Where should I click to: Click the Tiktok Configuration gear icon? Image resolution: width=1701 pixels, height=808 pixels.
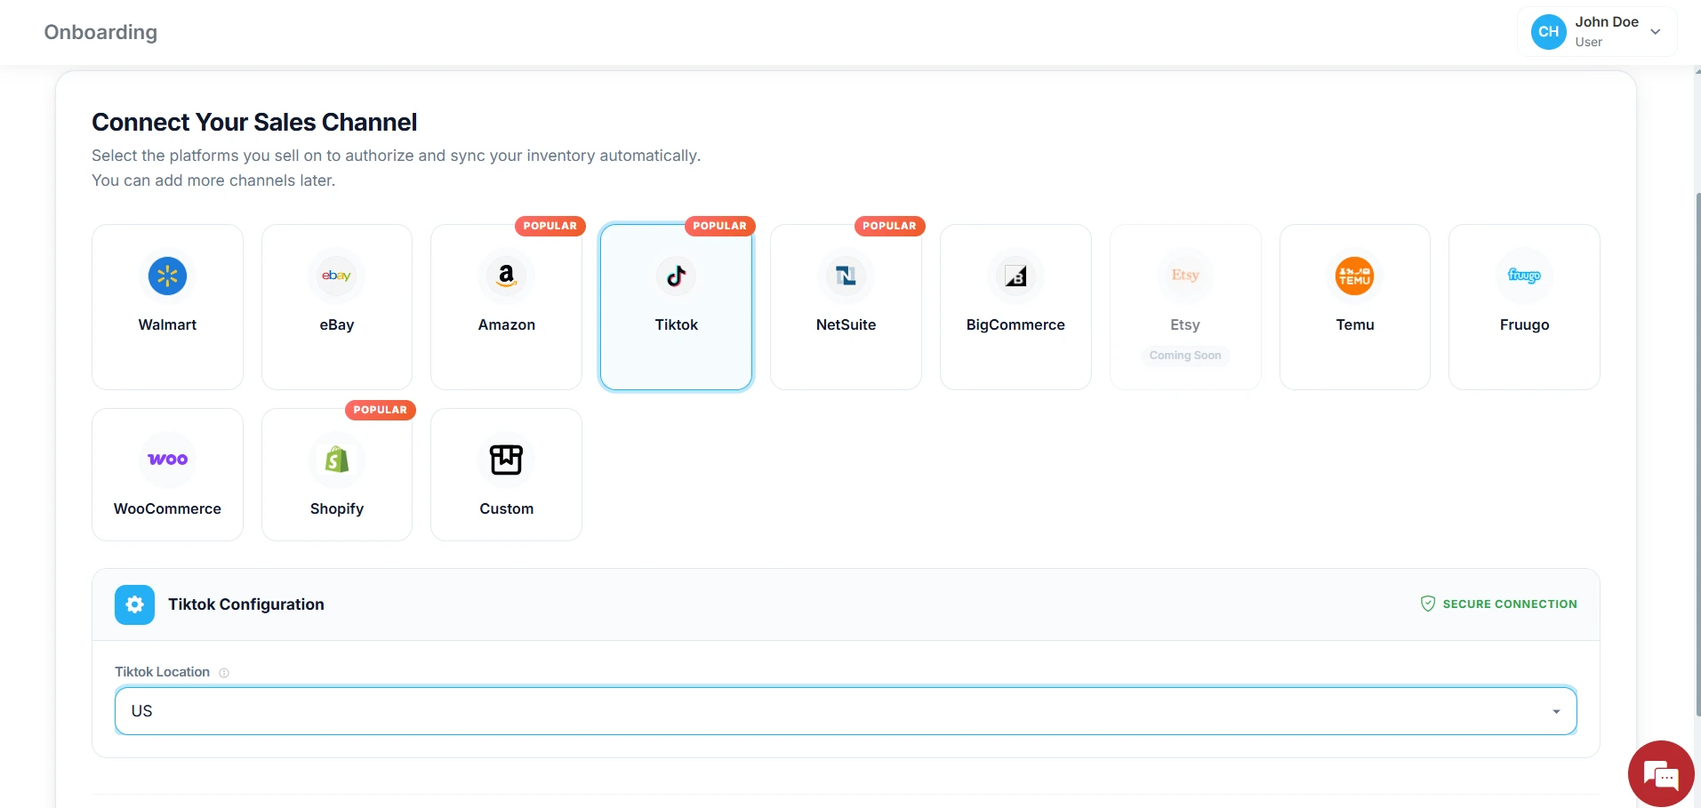(134, 604)
